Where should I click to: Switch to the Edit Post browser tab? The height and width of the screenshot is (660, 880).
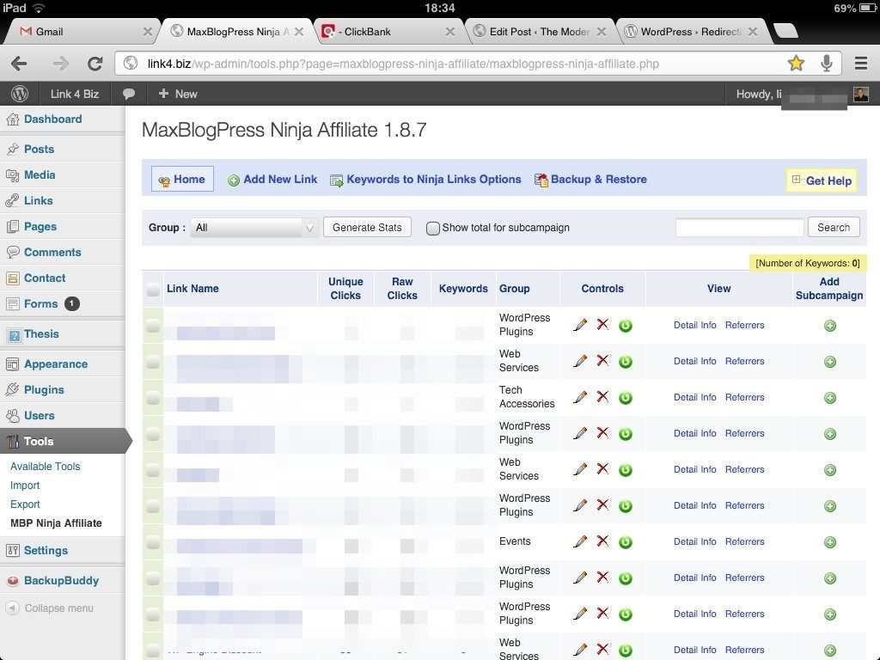(539, 32)
